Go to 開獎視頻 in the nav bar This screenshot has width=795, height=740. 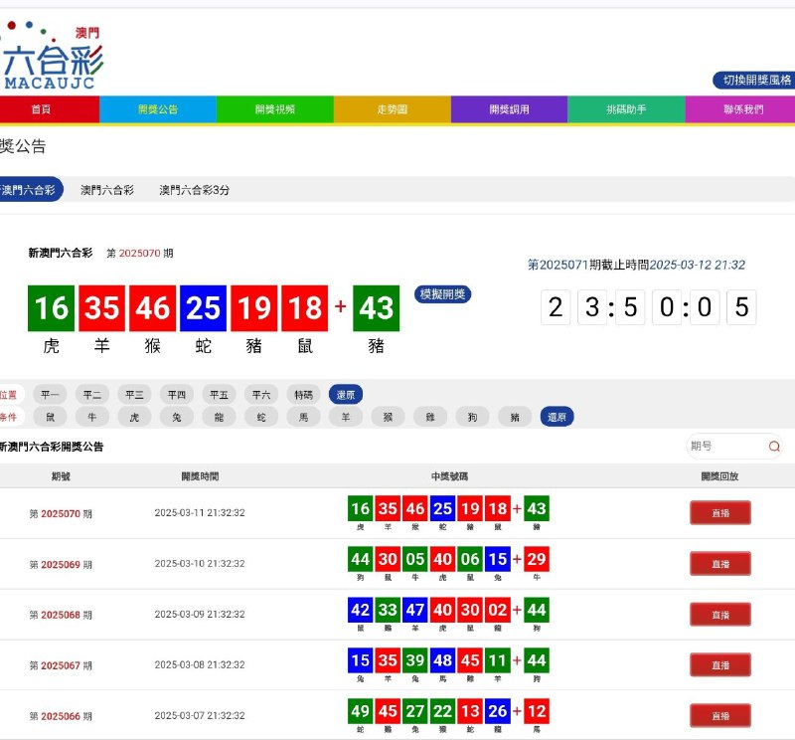click(275, 109)
